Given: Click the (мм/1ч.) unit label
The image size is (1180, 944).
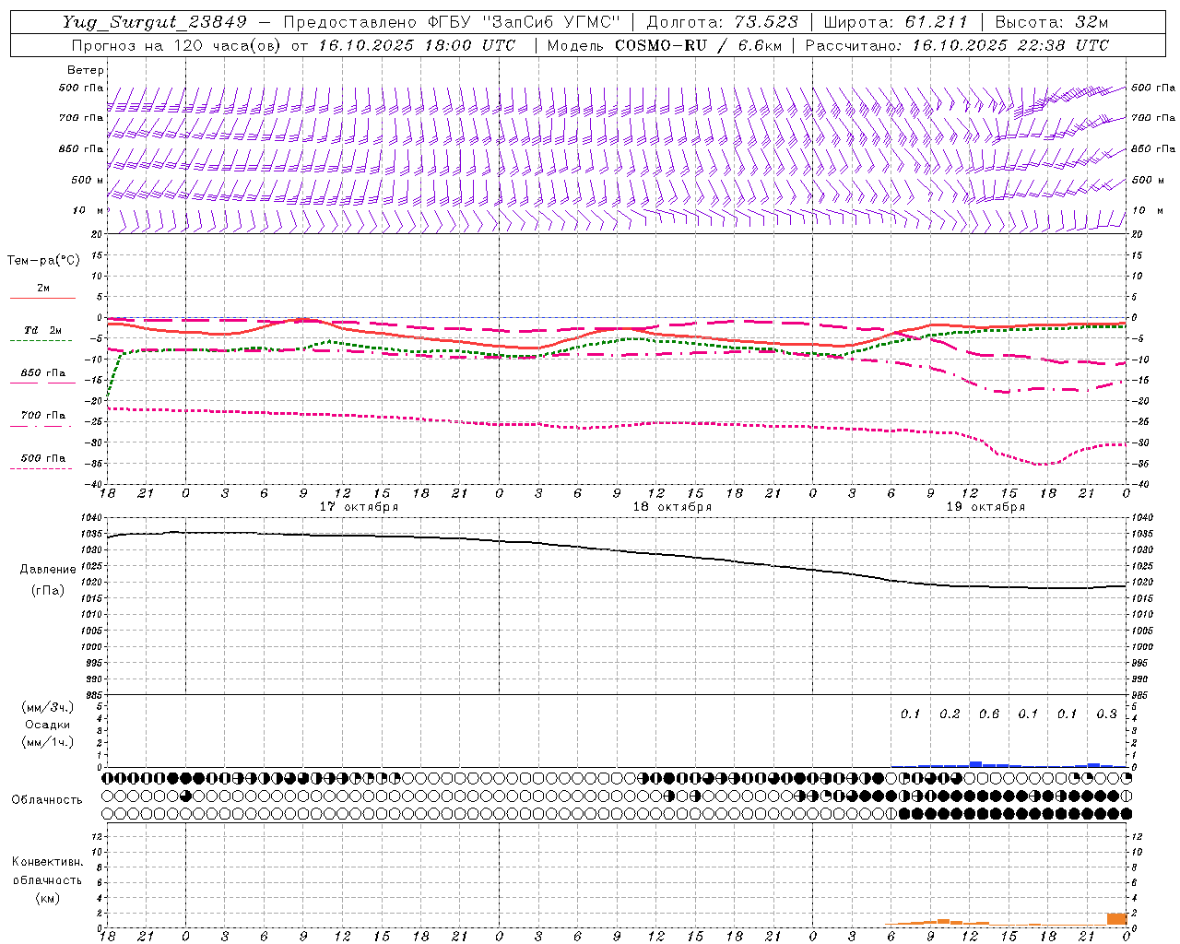Looking at the screenshot, I should 48,742.
